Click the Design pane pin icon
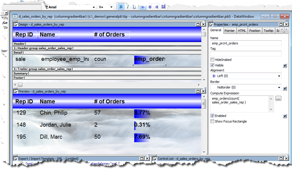 tap(16, 24)
